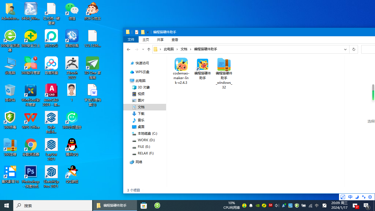The height and width of the screenshot is (211, 375).
Task: Select the 驱动总裁 desktop icon
Action: pos(72,38)
